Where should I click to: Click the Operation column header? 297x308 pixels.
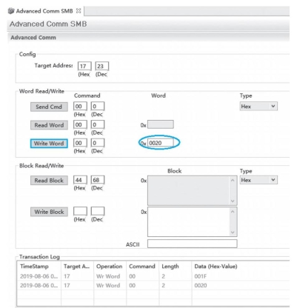click(110, 267)
